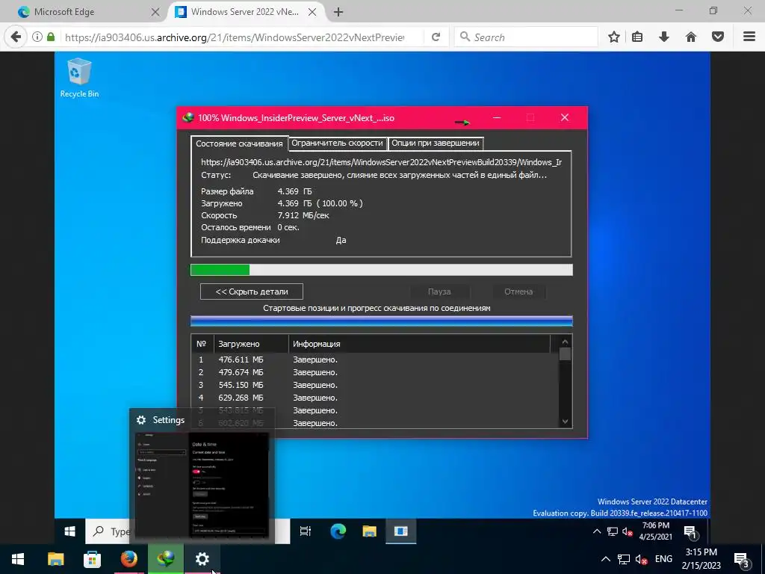Select connection row 476.611 МБ

tap(375, 359)
